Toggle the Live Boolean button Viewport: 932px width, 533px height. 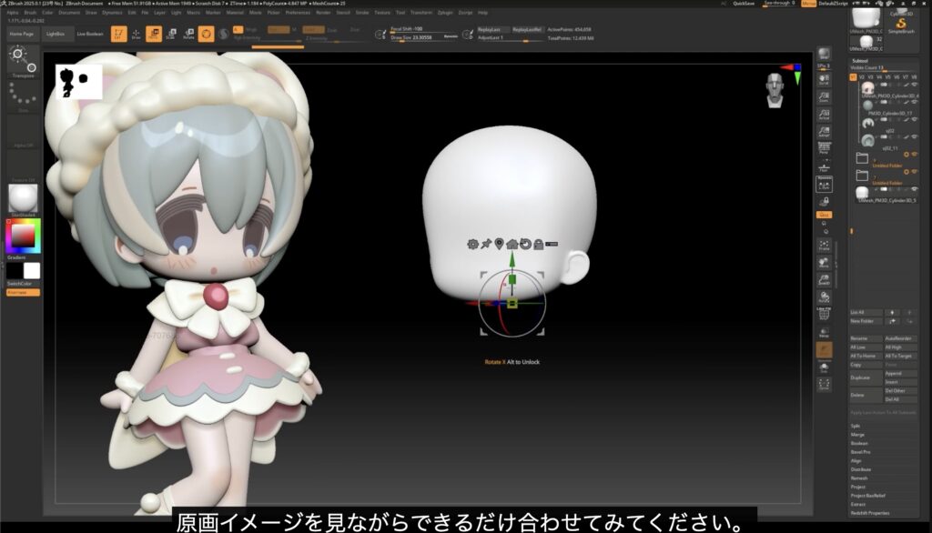tap(90, 34)
